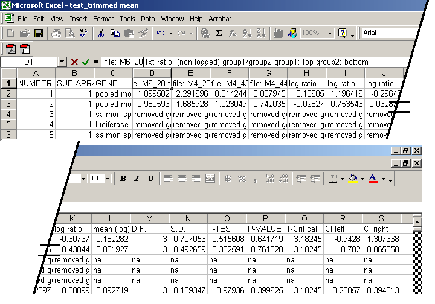Confirm entry with green checkmark

pyautogui.click(x=85, y=62)
